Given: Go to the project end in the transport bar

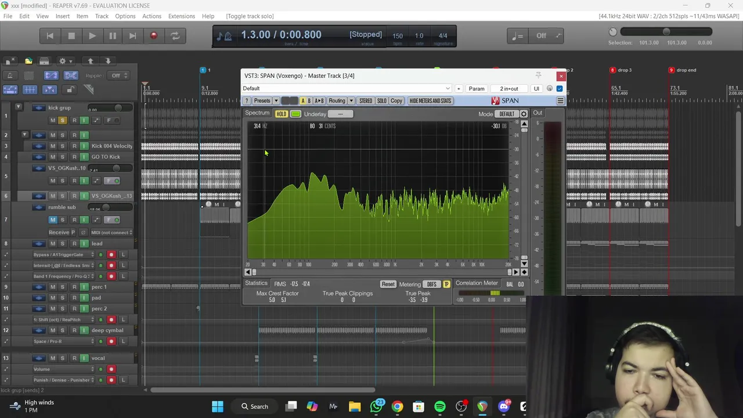Looking at the screenshot, I should pyautogui.click(x=133, y=36).
